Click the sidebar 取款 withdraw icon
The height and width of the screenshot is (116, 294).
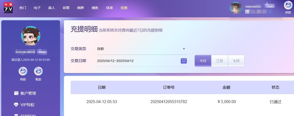tap(38, 71)
